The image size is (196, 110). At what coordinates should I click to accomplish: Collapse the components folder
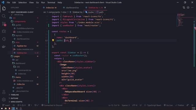(20, 21)
